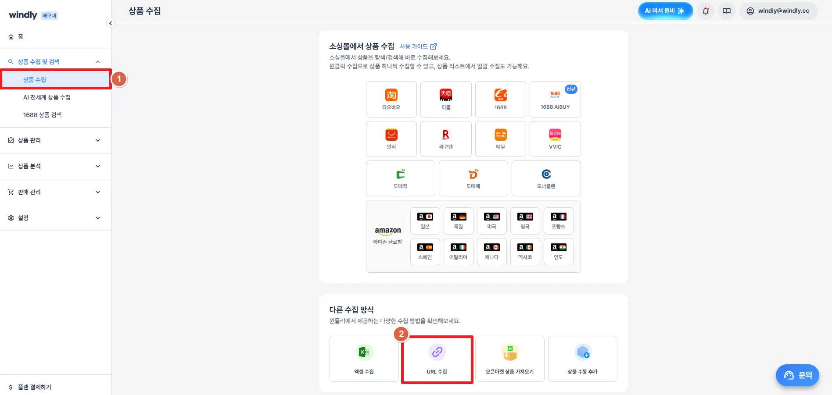Open the Domeggook (도매꾹) mall tile

click(x=401, y=178)
